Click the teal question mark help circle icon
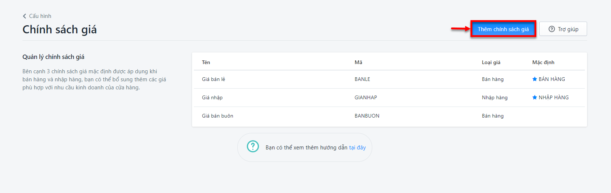Image resolution: width=611 pixels, height=193 pixels. click(x=253, y=146)
